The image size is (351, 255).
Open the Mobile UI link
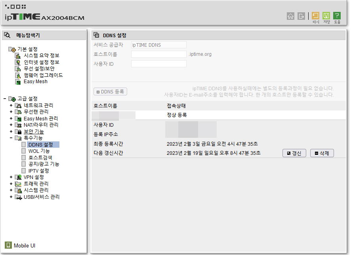[x=25, y=245]
